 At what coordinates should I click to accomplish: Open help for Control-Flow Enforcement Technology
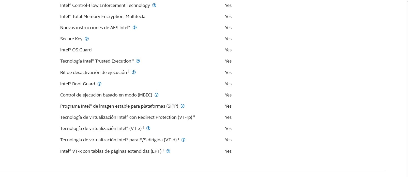click(154, 5)
